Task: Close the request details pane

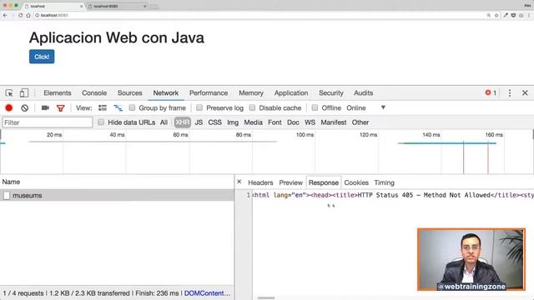Action: (x=239, y=182)
